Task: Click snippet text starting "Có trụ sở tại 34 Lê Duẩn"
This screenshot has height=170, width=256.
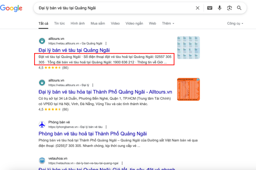Action: 105,101
